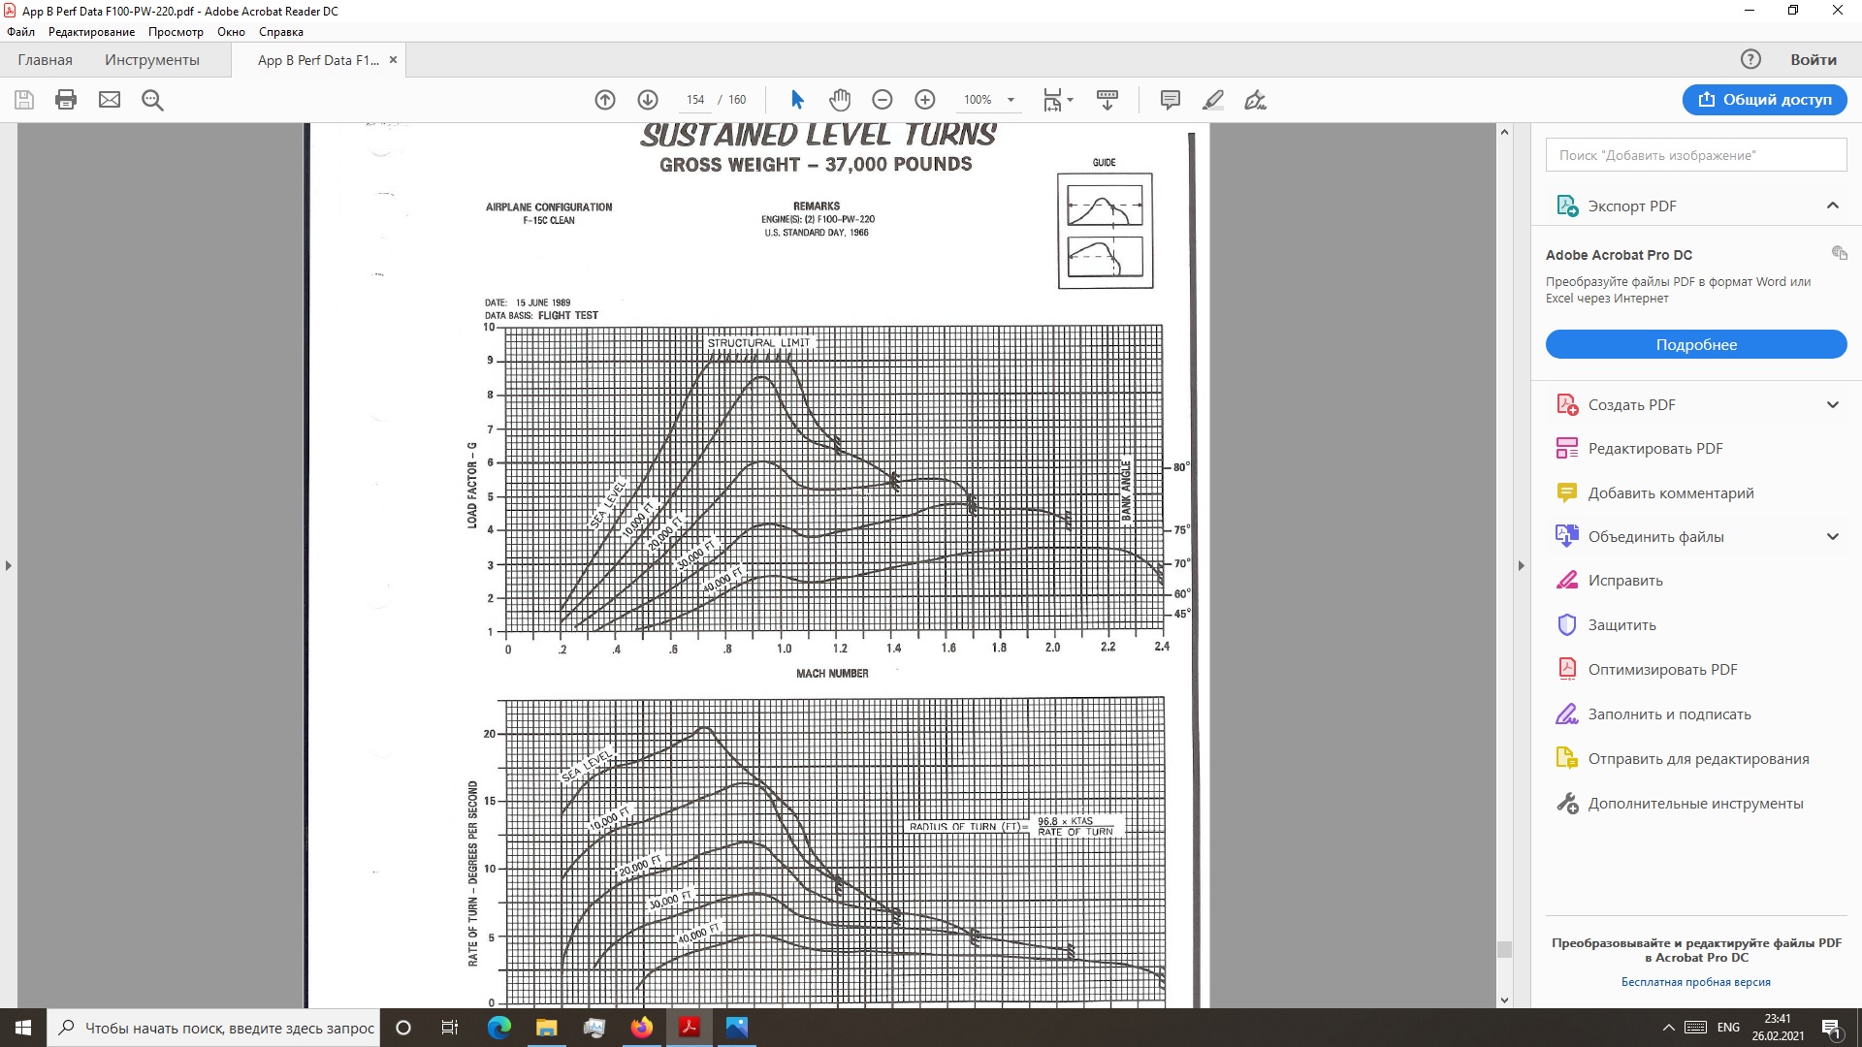Image resolution: width=1862 pixels, height=1047 pixels.
Task: Open the Бесплатная пробная версия link
Action: [x=1695, y=982]
